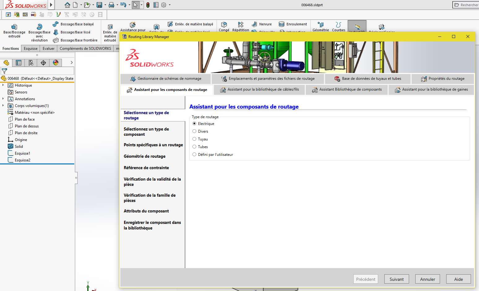Switch to the Esquisse ribbon tab
Viewport: 479px width, 291px height.
31,49
